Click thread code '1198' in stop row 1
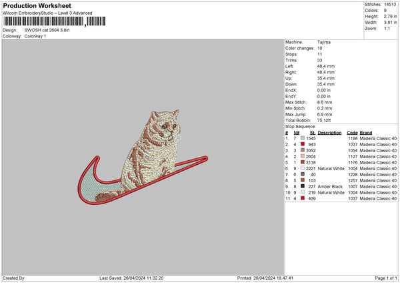This screenshot has height=283, width=400. tap(353, 138)
